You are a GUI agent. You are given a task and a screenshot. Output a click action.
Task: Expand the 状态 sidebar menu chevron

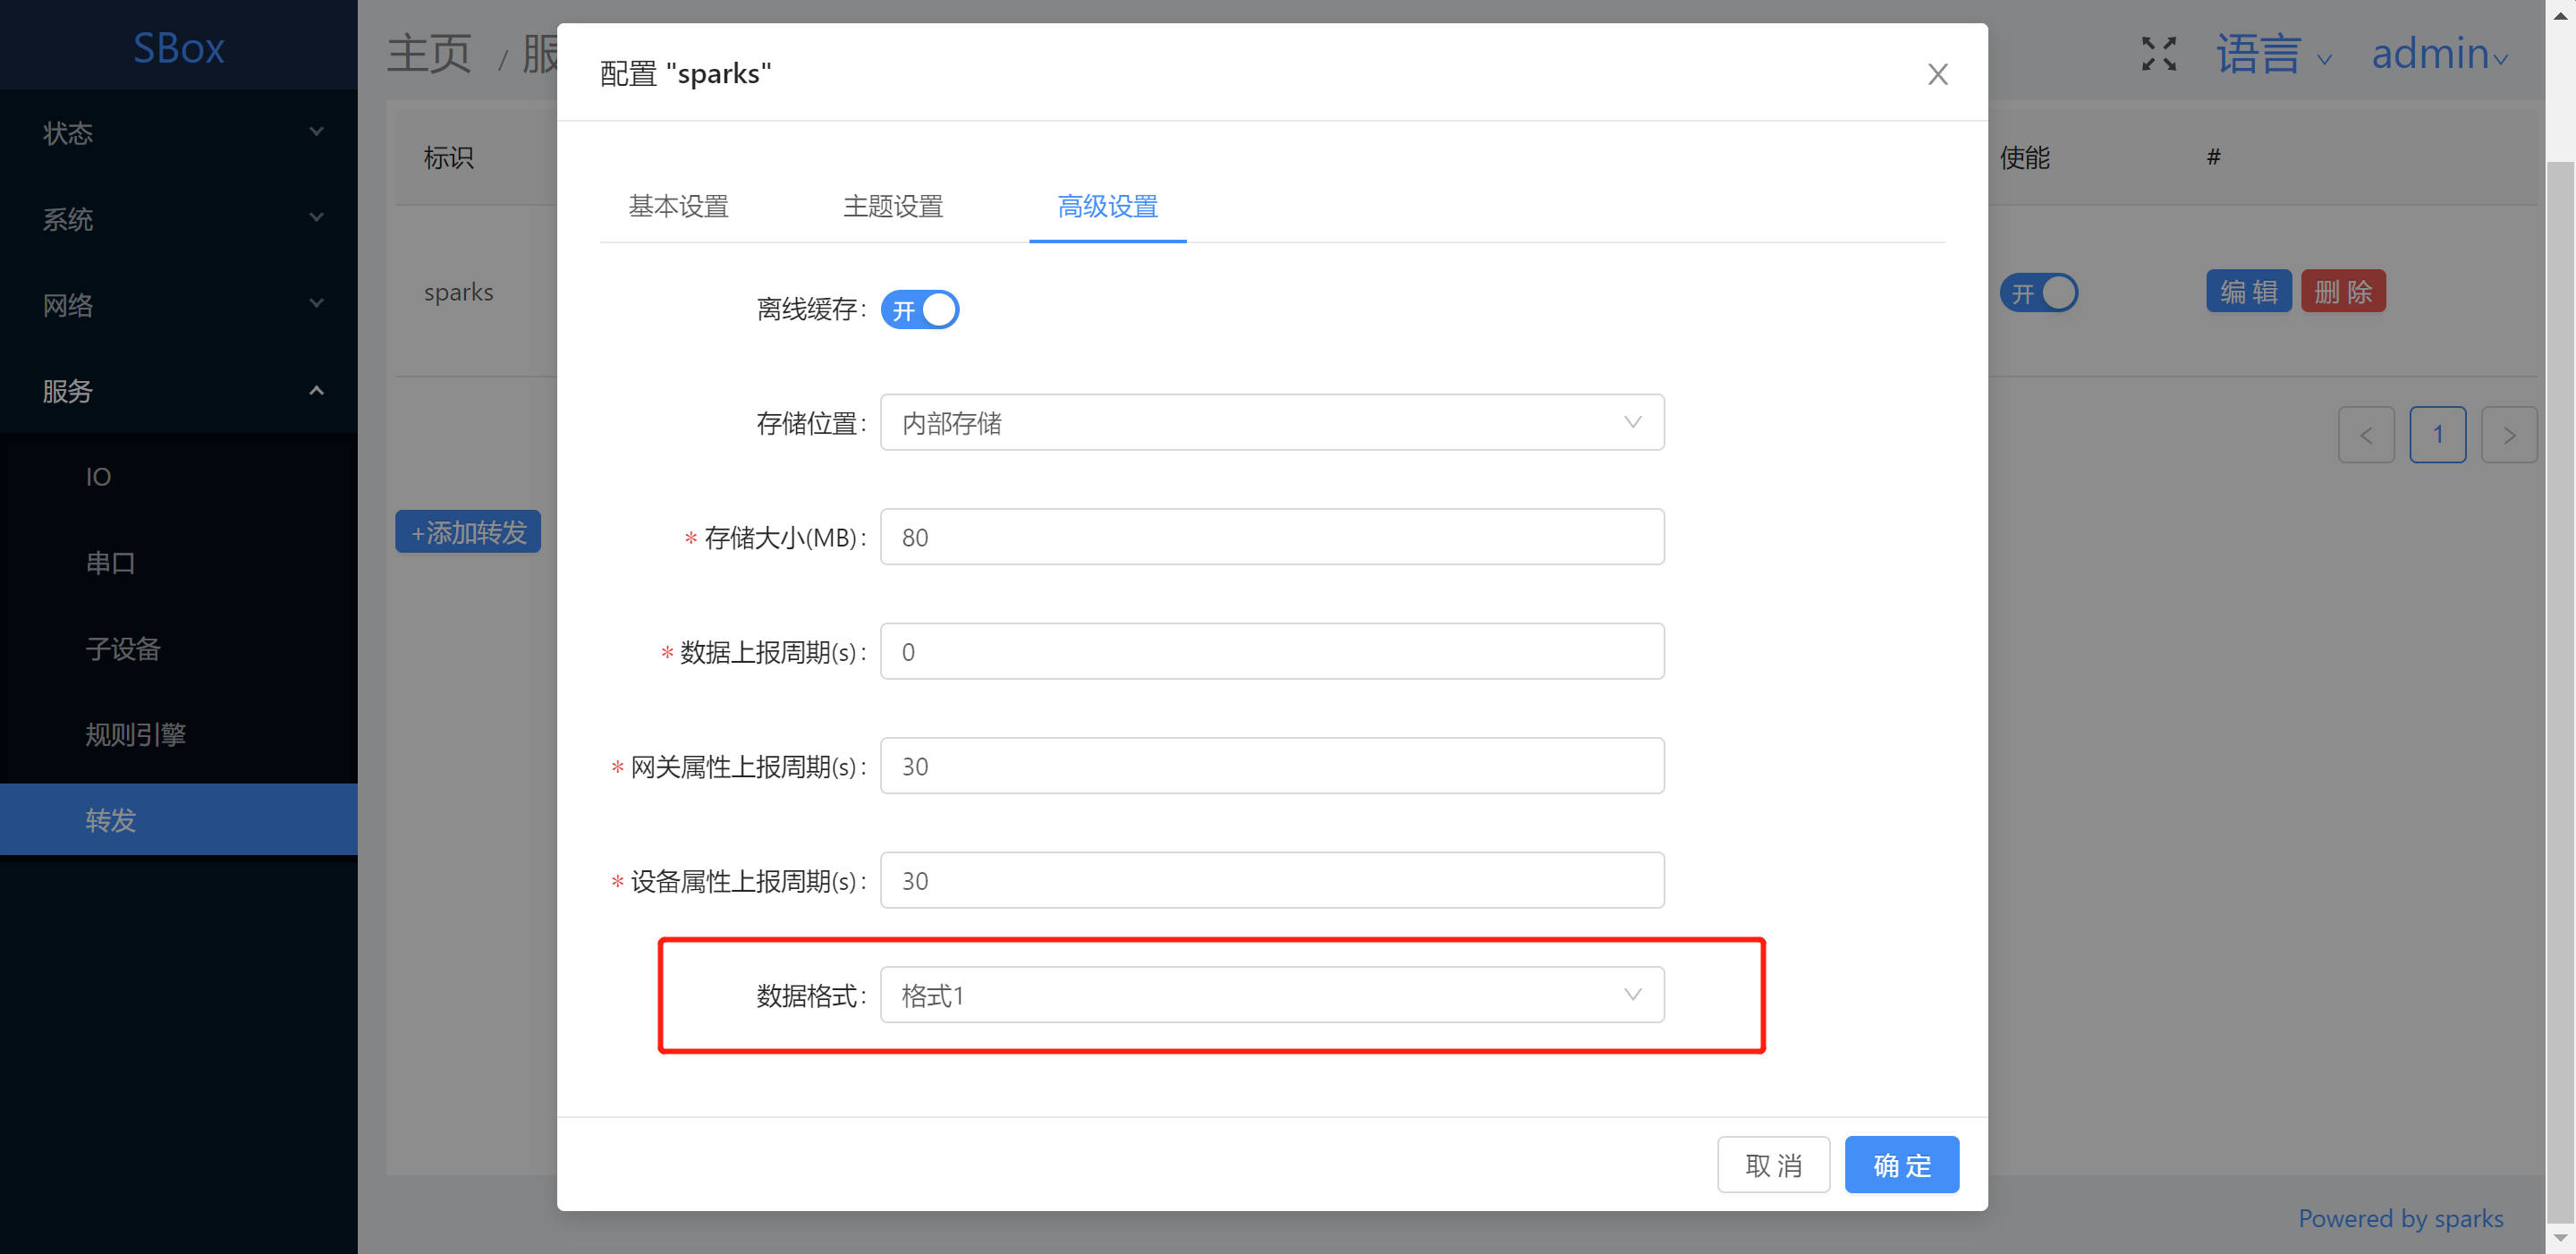point(316,132)
